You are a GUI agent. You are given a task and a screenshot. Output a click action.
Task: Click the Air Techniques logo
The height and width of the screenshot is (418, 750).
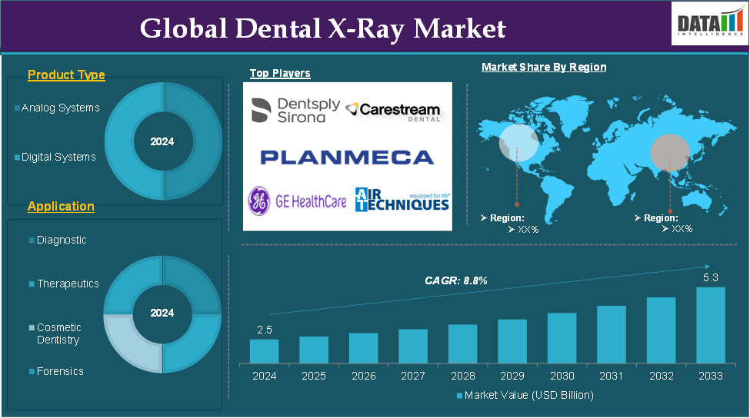click(x=402, y=200)
